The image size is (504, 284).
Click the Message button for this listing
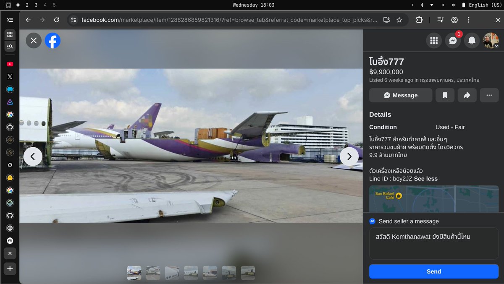(x=401, y=95)
